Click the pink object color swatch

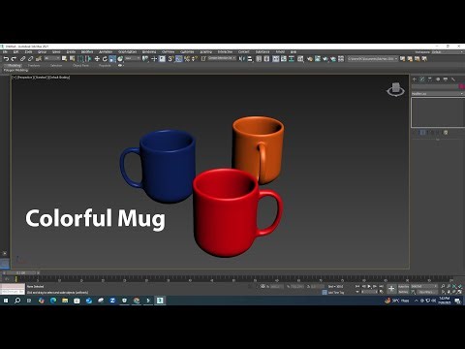point(462,86)
